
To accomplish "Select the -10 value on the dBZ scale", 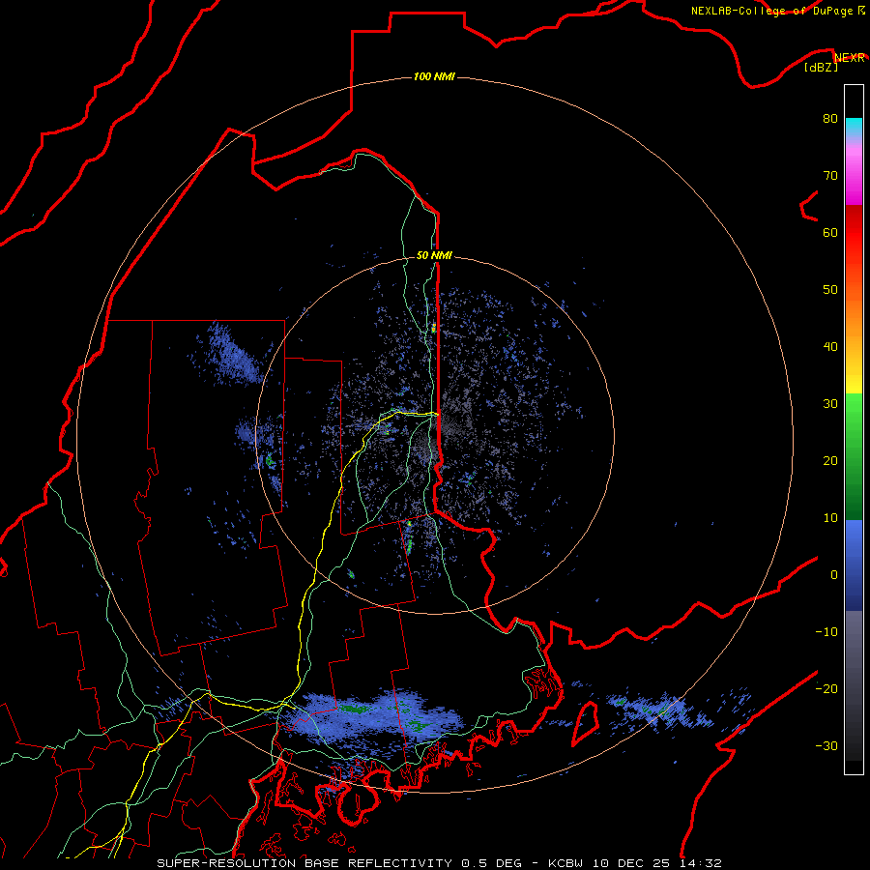I will tap(826, 632).
